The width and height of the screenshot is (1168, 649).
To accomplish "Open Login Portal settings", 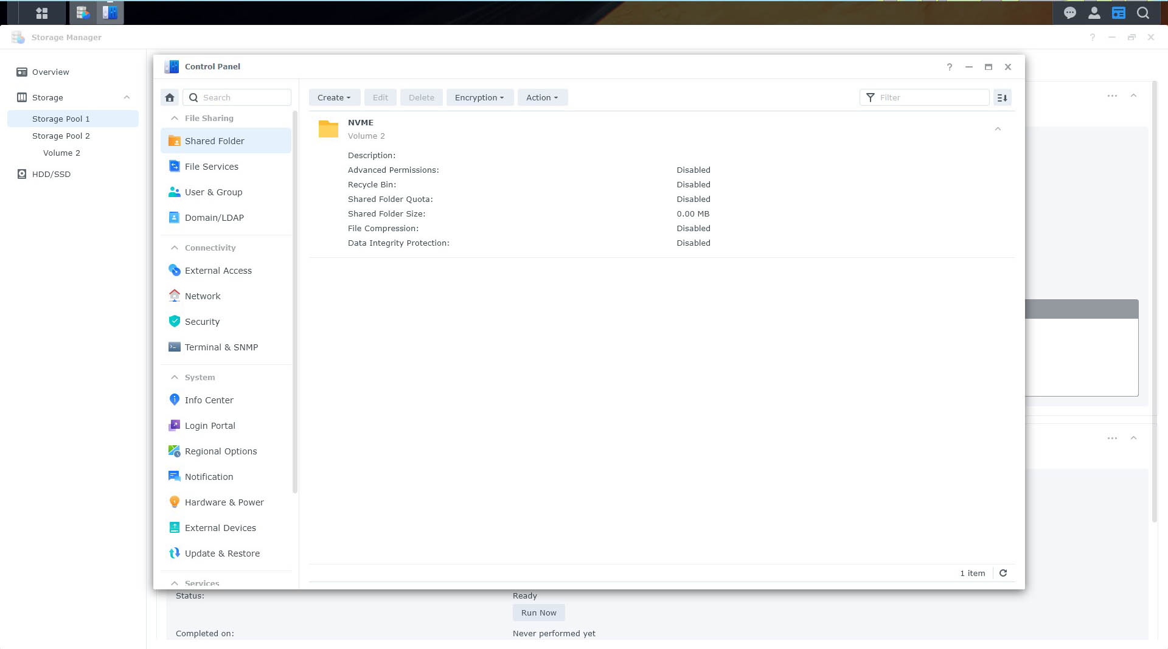I will 226,425.
